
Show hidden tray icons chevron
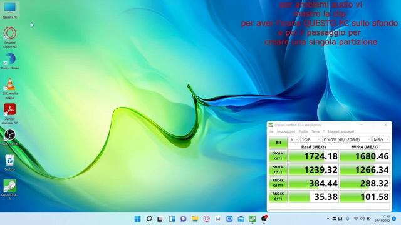(x=328, y=219)
